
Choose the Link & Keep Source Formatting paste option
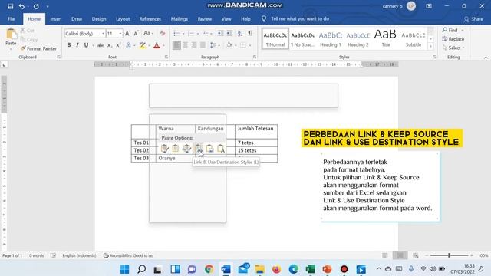pos(186,148)
